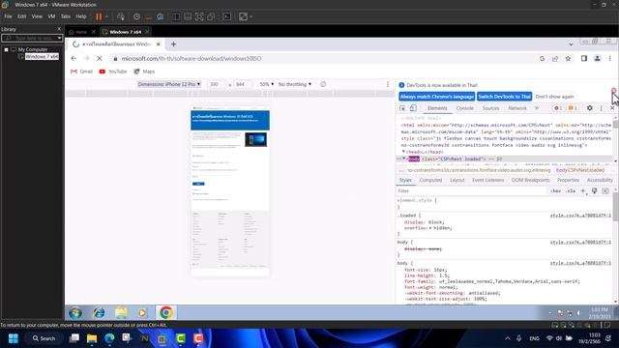Click the rotate device icon
This screenshot has height=348, width=619.
pos(323,84)
